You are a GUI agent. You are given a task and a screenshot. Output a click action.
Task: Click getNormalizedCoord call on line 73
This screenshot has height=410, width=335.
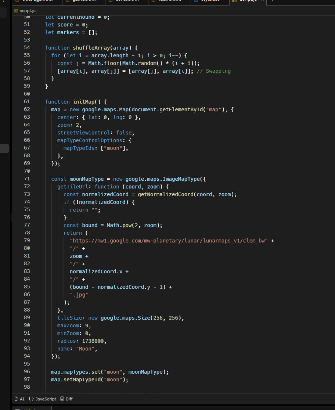(x=166, y=195)
